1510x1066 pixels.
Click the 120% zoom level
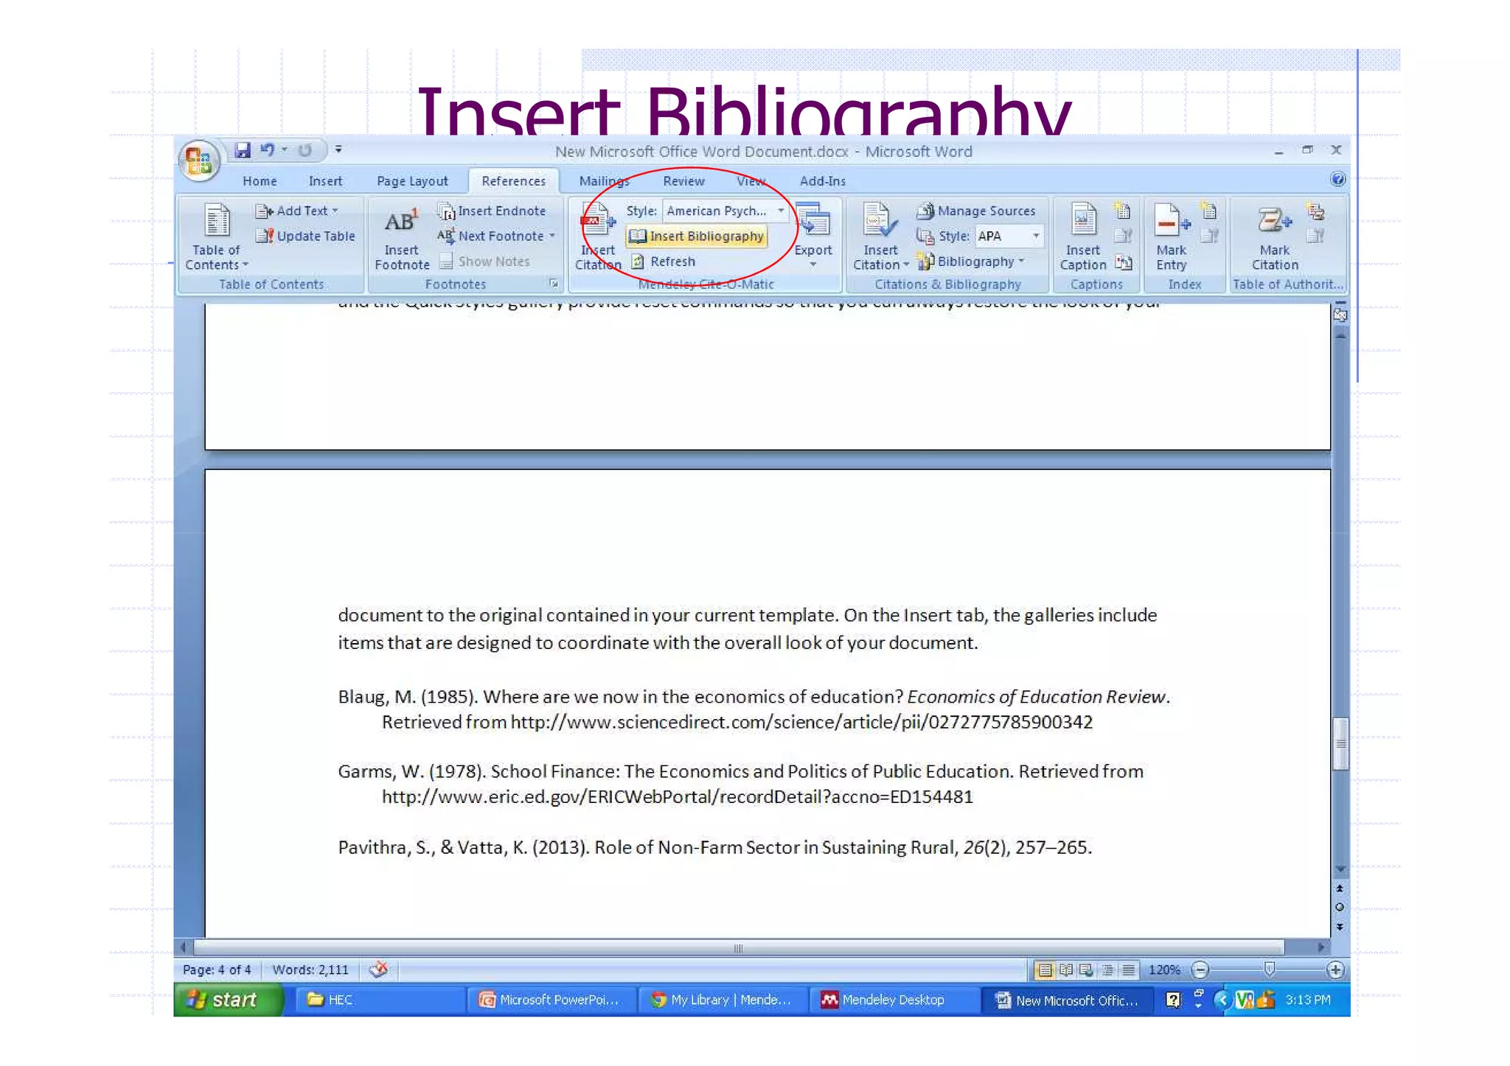[x=1164, y=969]
